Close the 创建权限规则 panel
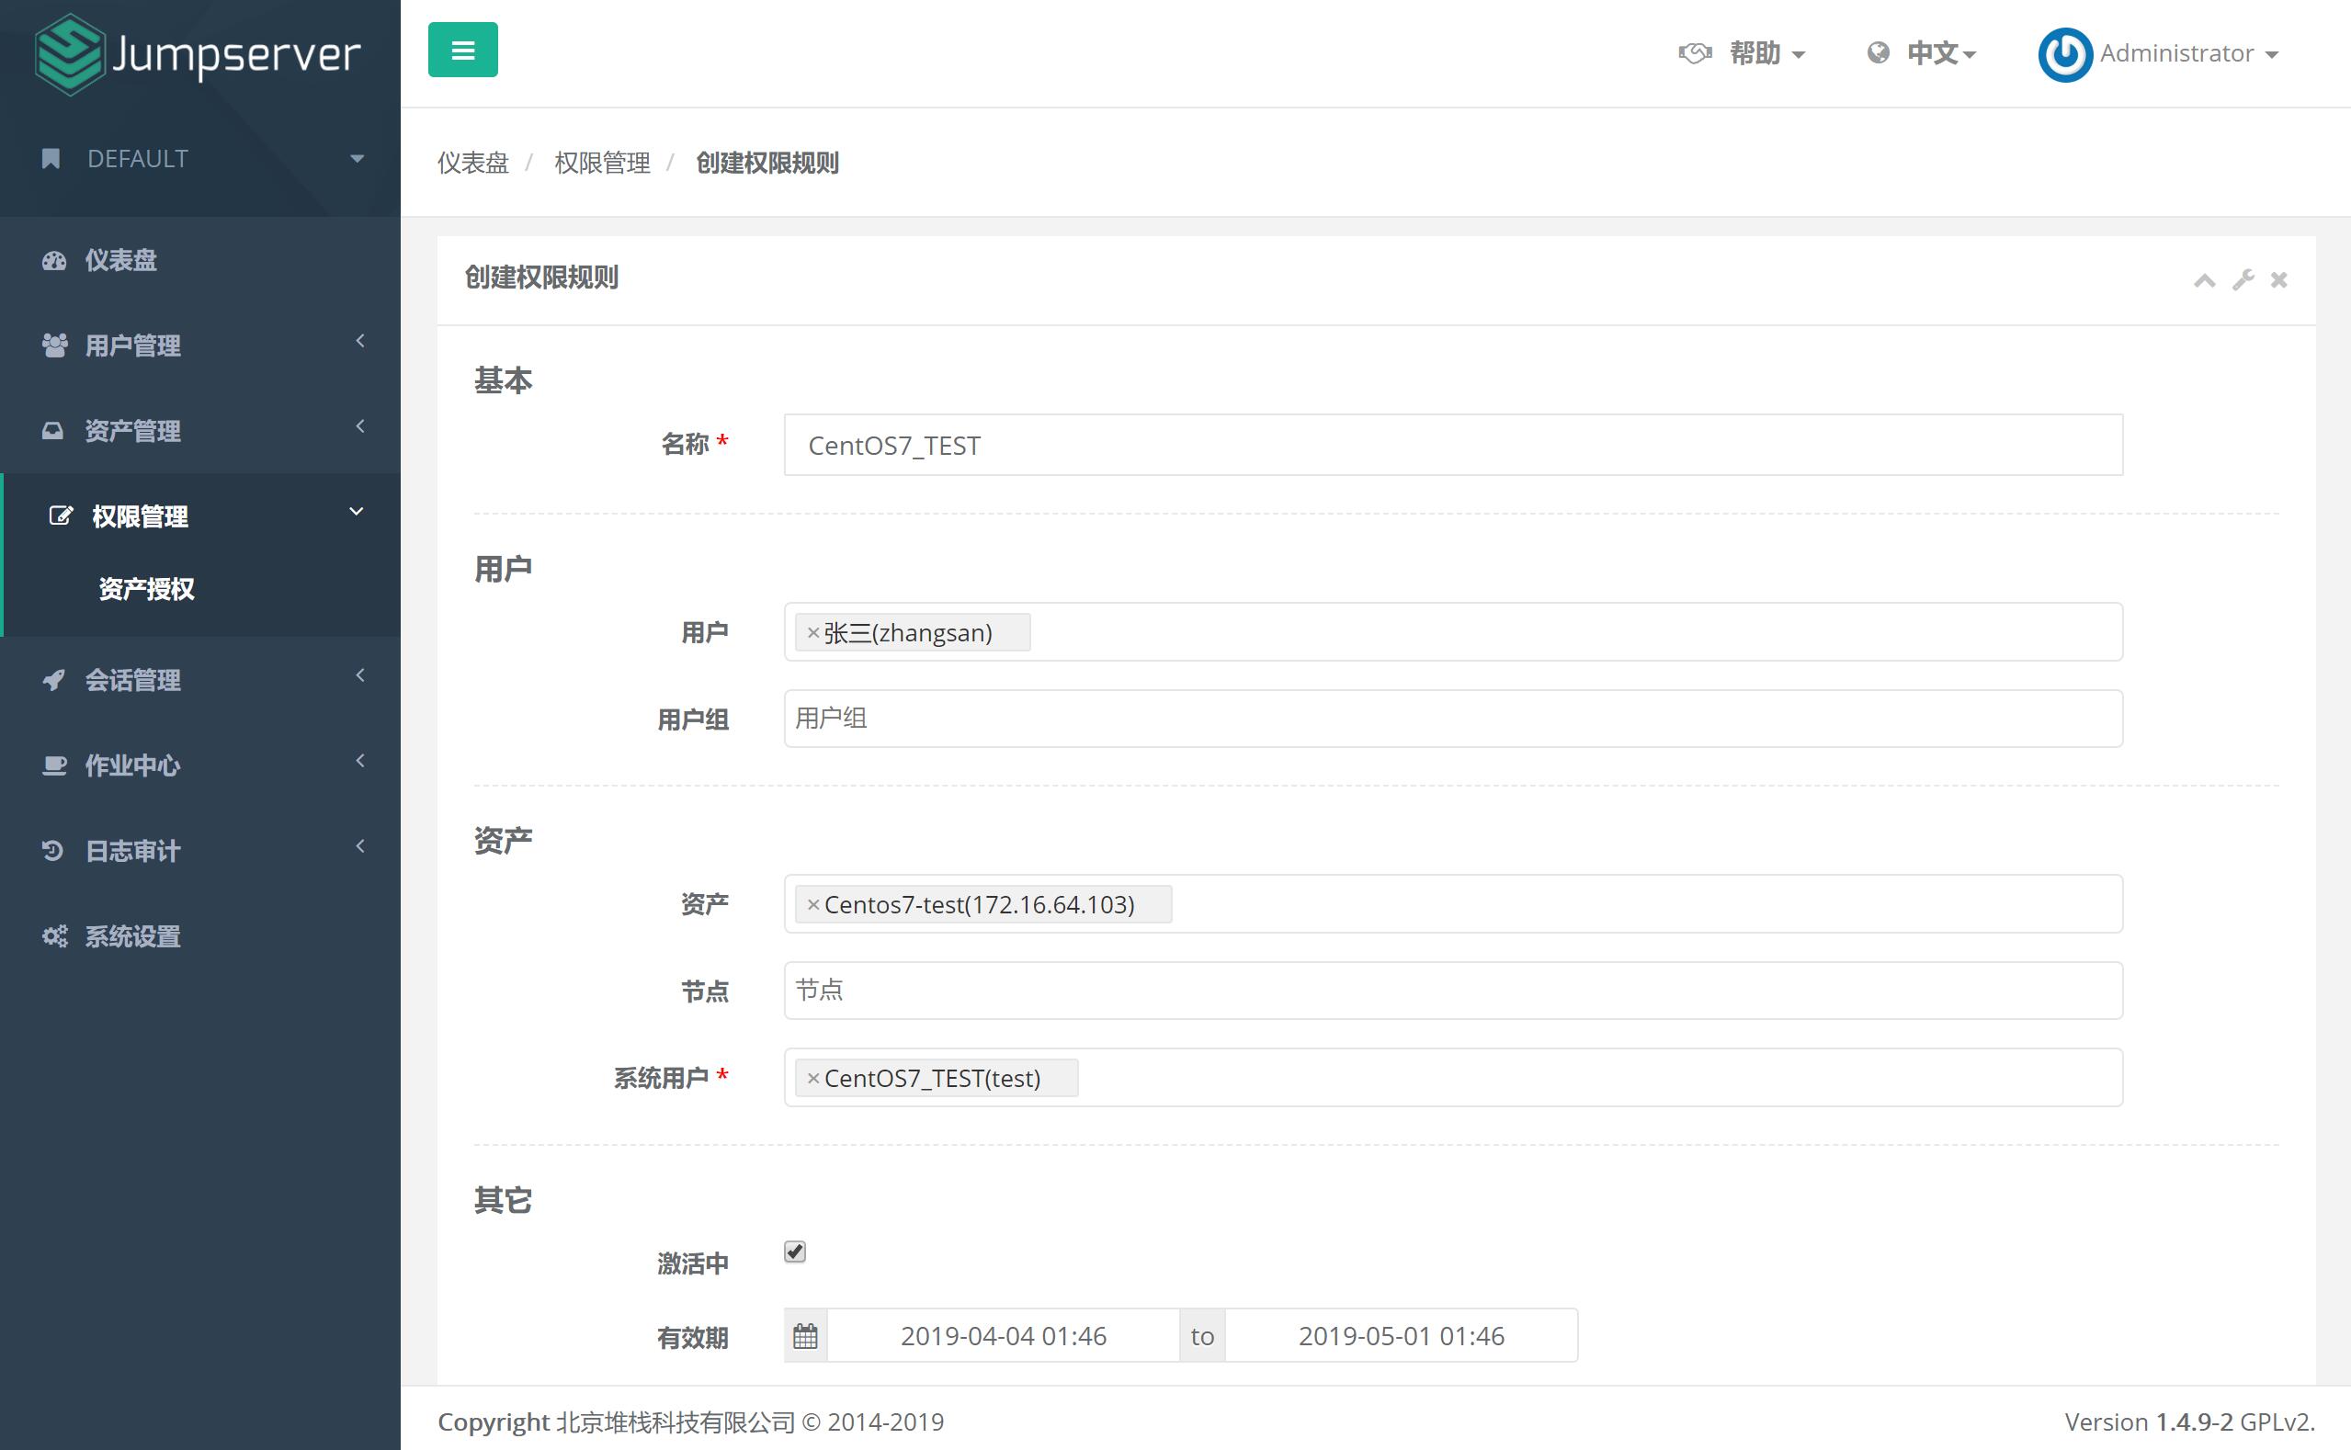Screen dimensions: 2351x1450 [2279, 280]
